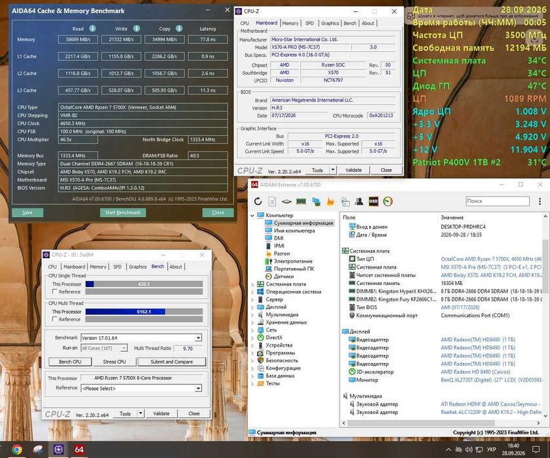Click the CPU-Z icon on the taskbar

coord(58,449)
